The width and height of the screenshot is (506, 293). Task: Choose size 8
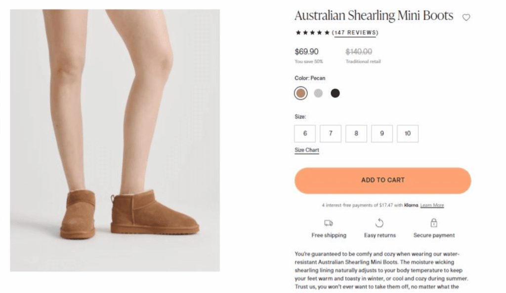tap(356, 133)
